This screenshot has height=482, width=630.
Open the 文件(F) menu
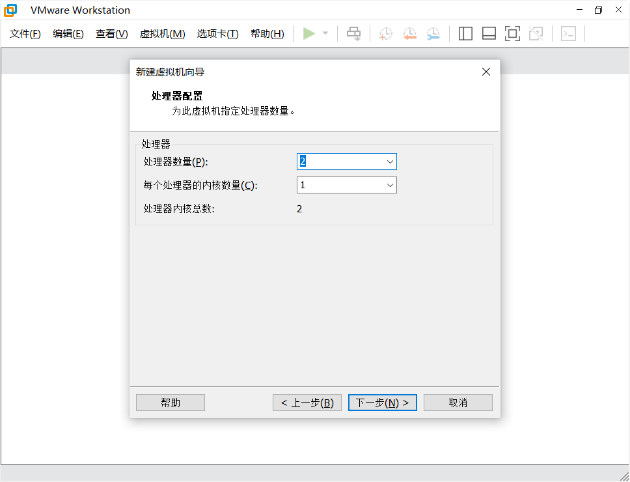25,34
